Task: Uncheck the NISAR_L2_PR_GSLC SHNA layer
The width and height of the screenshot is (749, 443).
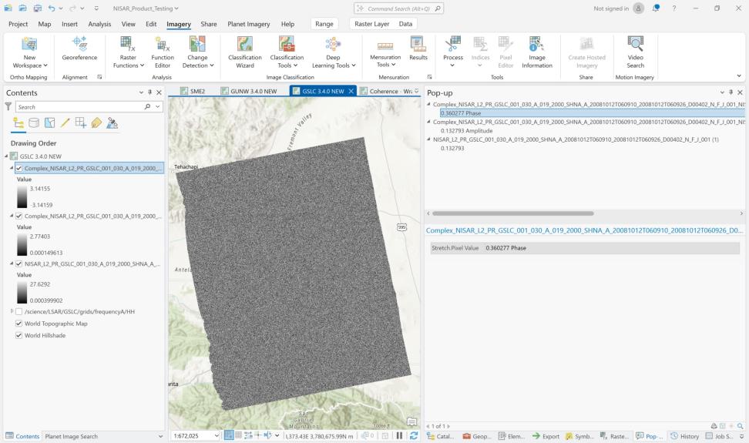Action: pyautogui.click(x=19, y=263)
